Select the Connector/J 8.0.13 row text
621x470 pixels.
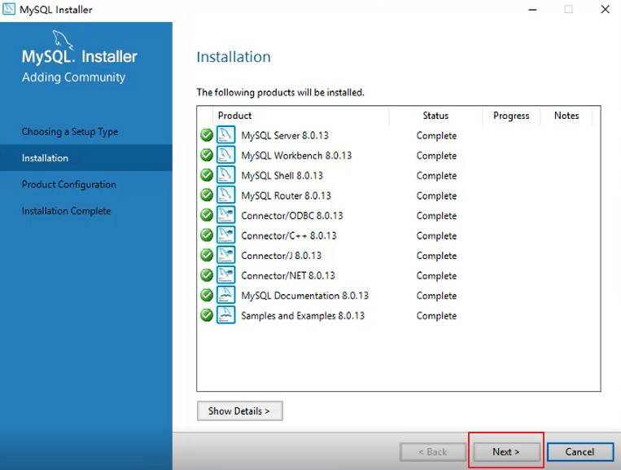coord(281,256)
